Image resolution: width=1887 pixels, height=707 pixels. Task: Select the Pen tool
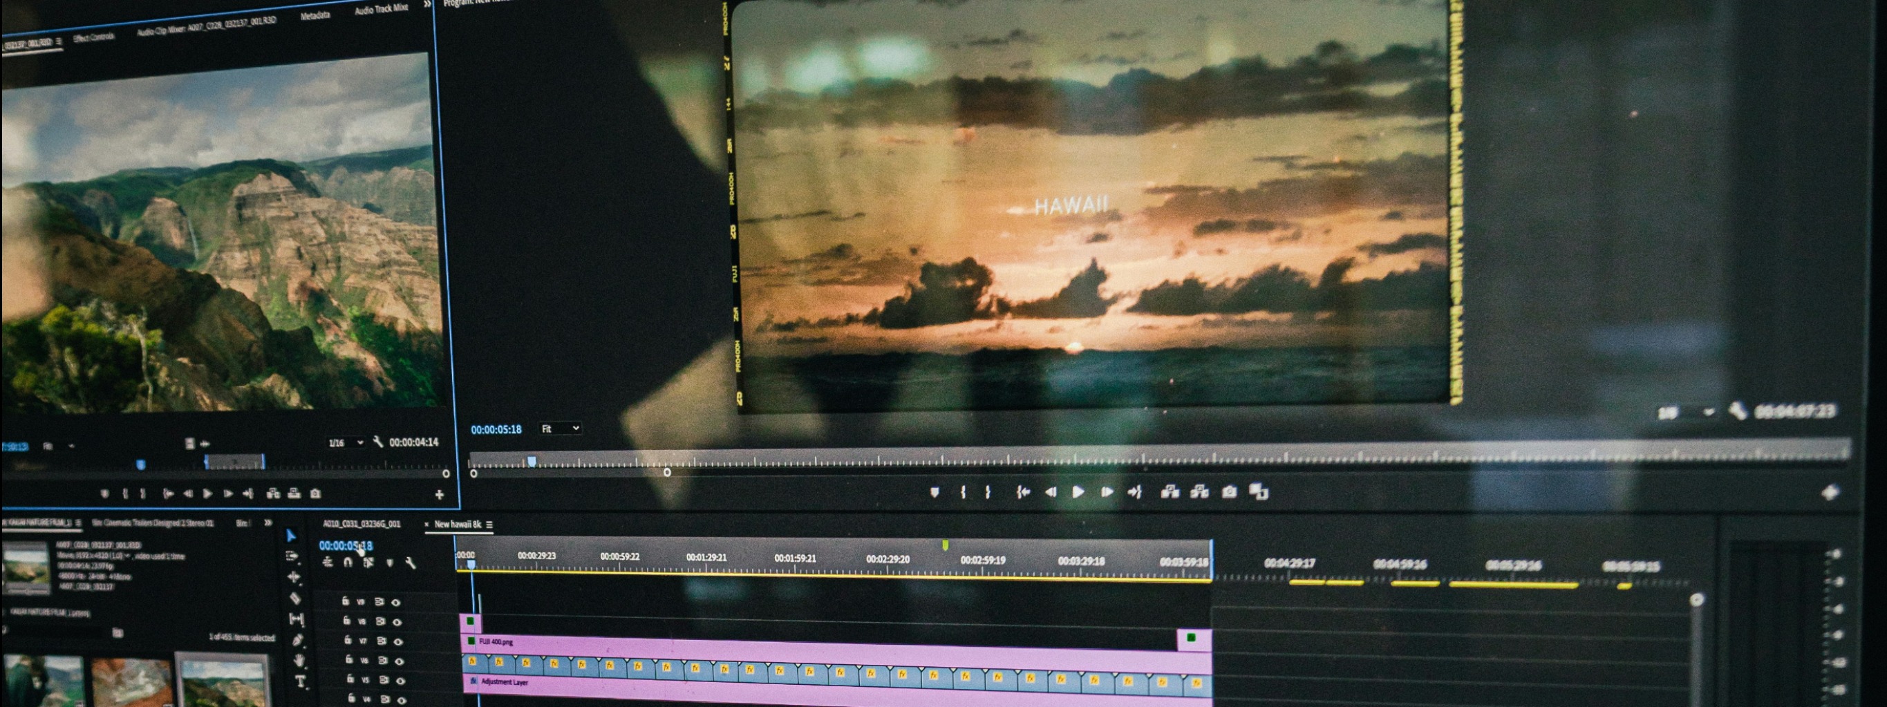click(297, 639)
